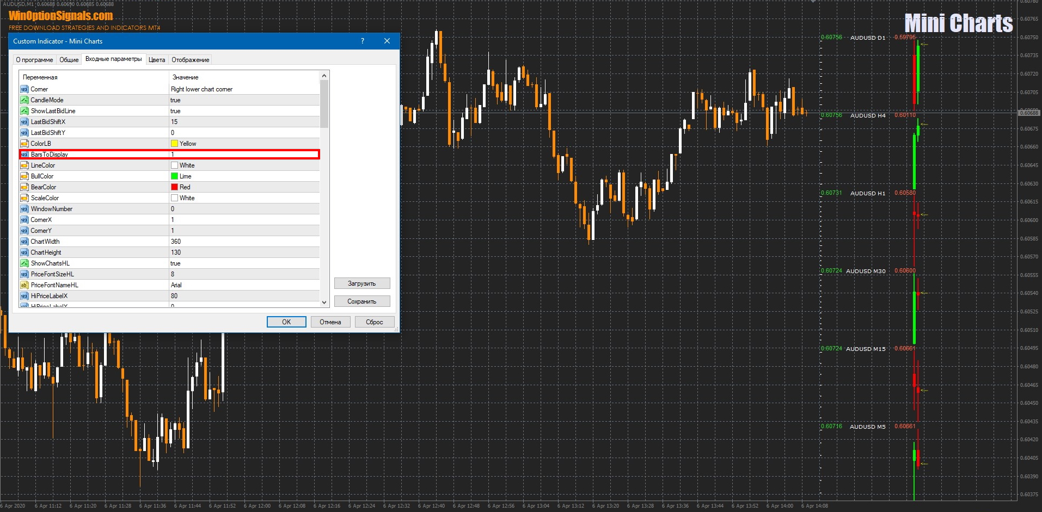The height and width of the screenshot is (512, 1042).
Task: Click the Lime swatch for BullColor
Action: 175,176
